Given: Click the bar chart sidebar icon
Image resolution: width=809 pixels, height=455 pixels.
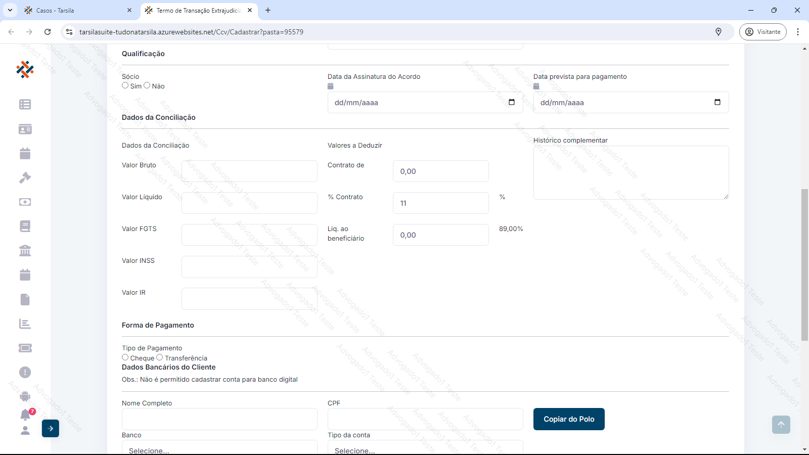Looking at the screenshot, I should click(x=25, y=324).
